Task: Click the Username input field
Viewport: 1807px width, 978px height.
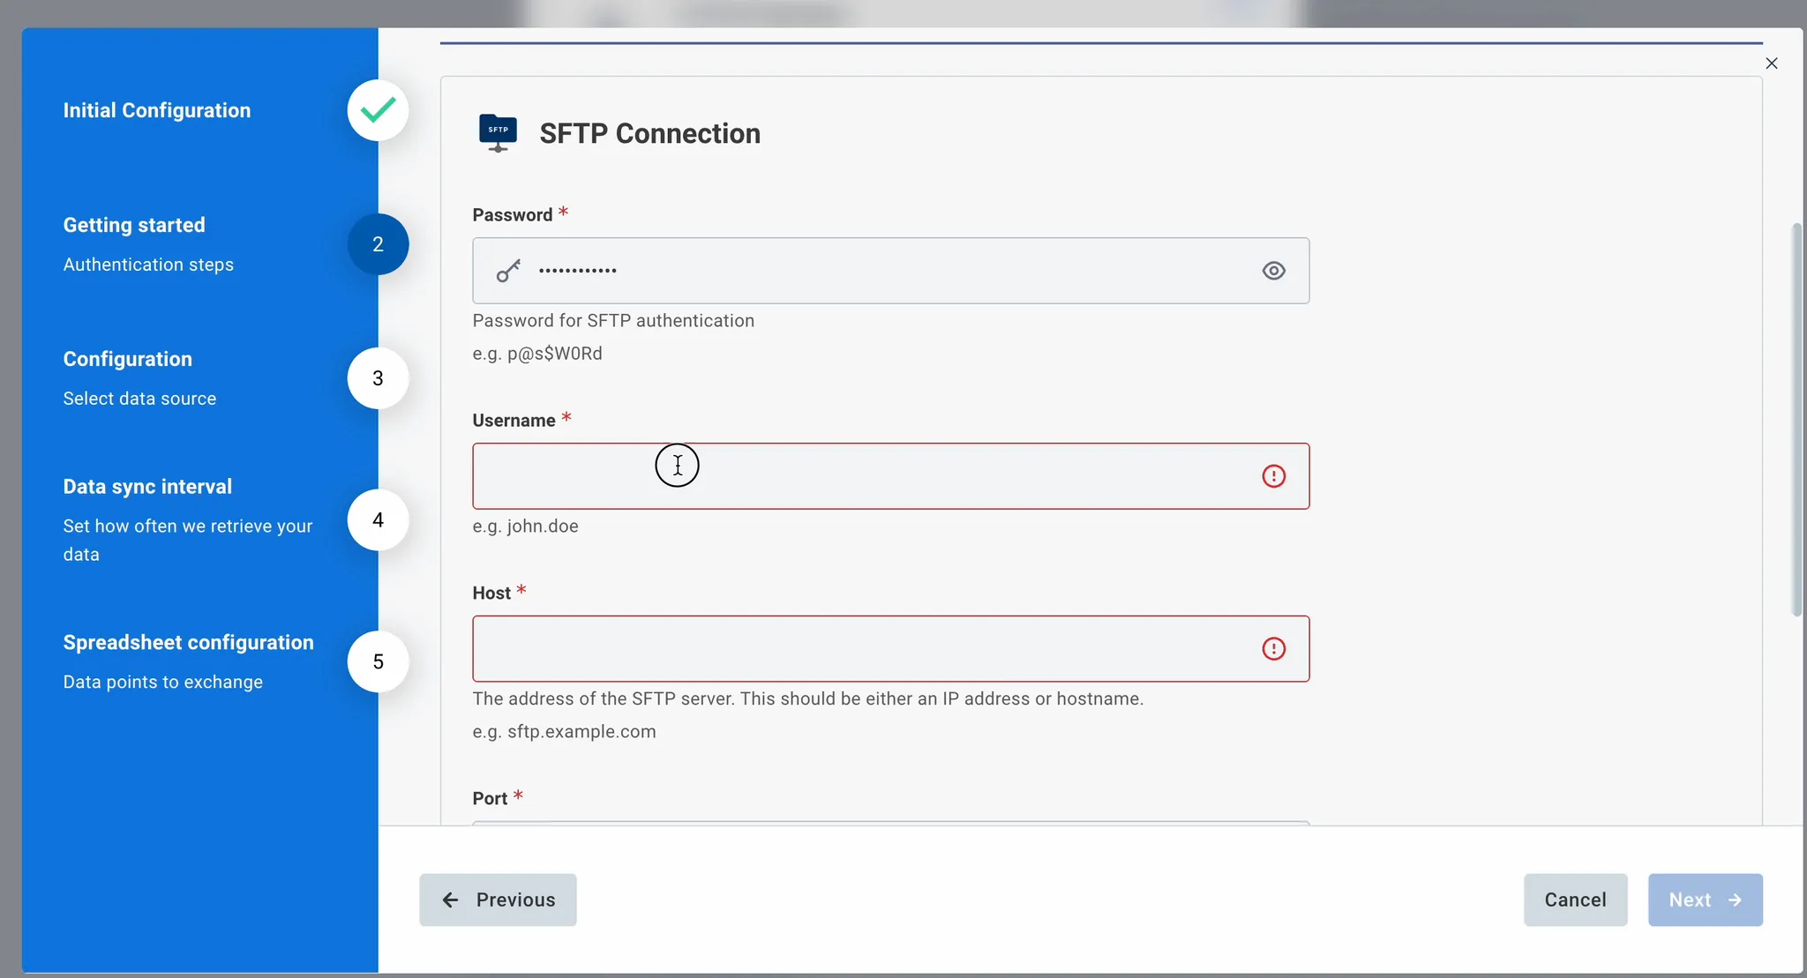Action: coord(890,476)
